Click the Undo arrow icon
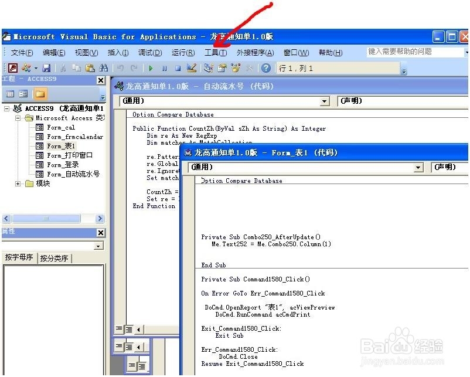470x377 pixels. coord(120,68)
